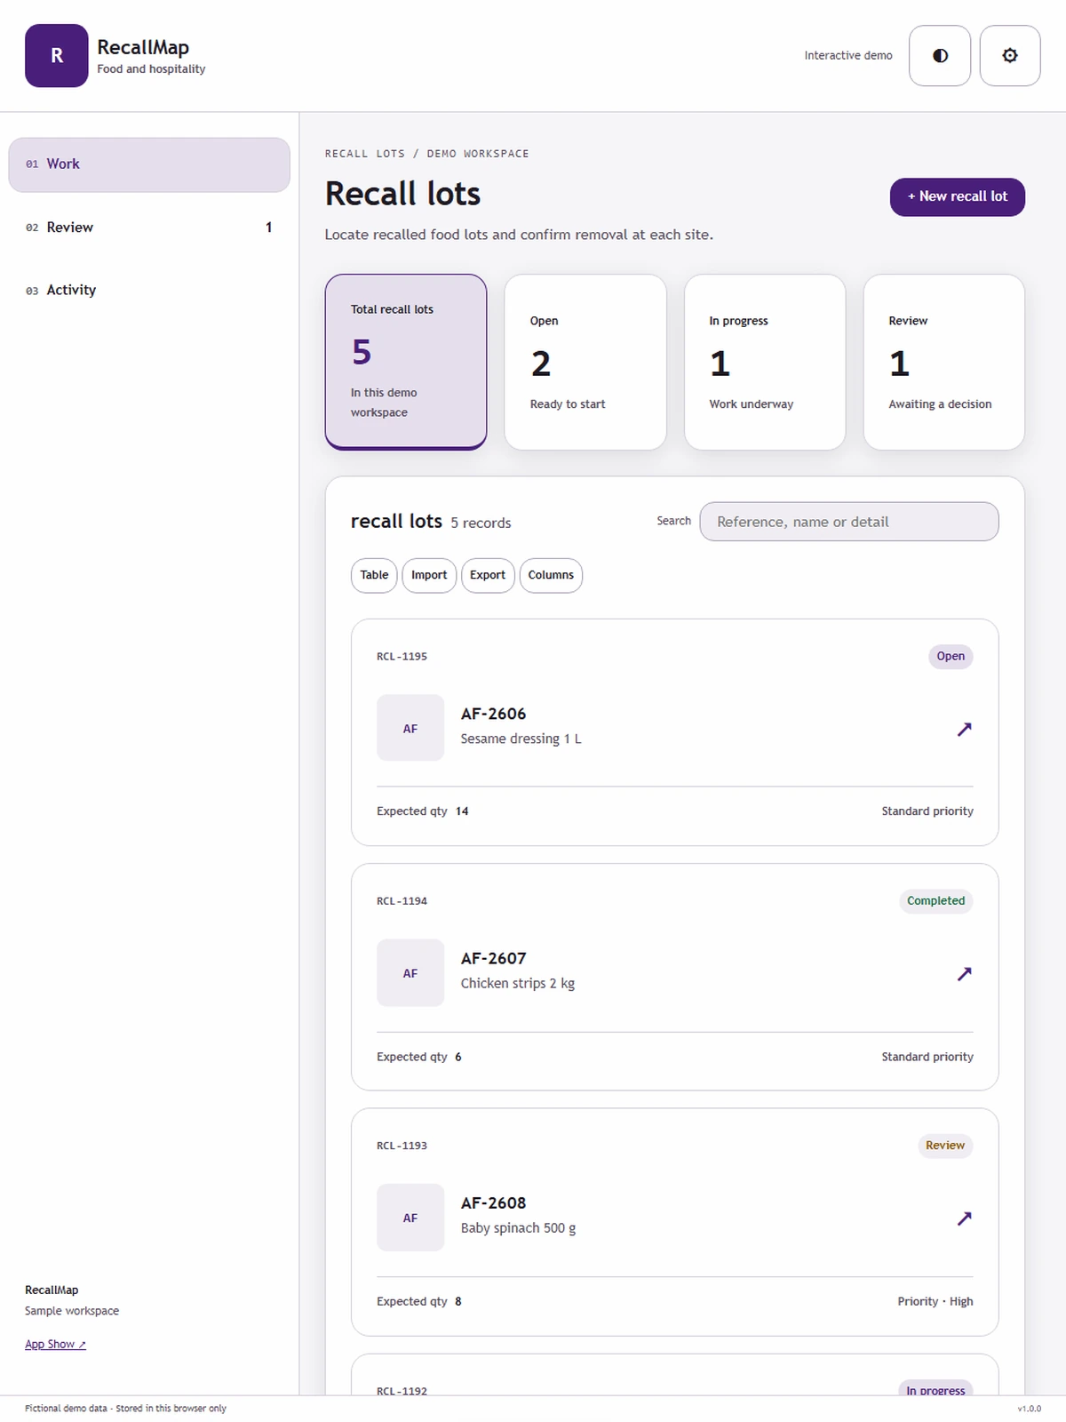Click the AF avatar beside Sesame dressing
This screenshot has width=1066, height=1422.
click(x=410, y=728)
